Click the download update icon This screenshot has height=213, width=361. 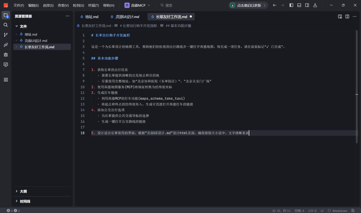pos(233,5)
